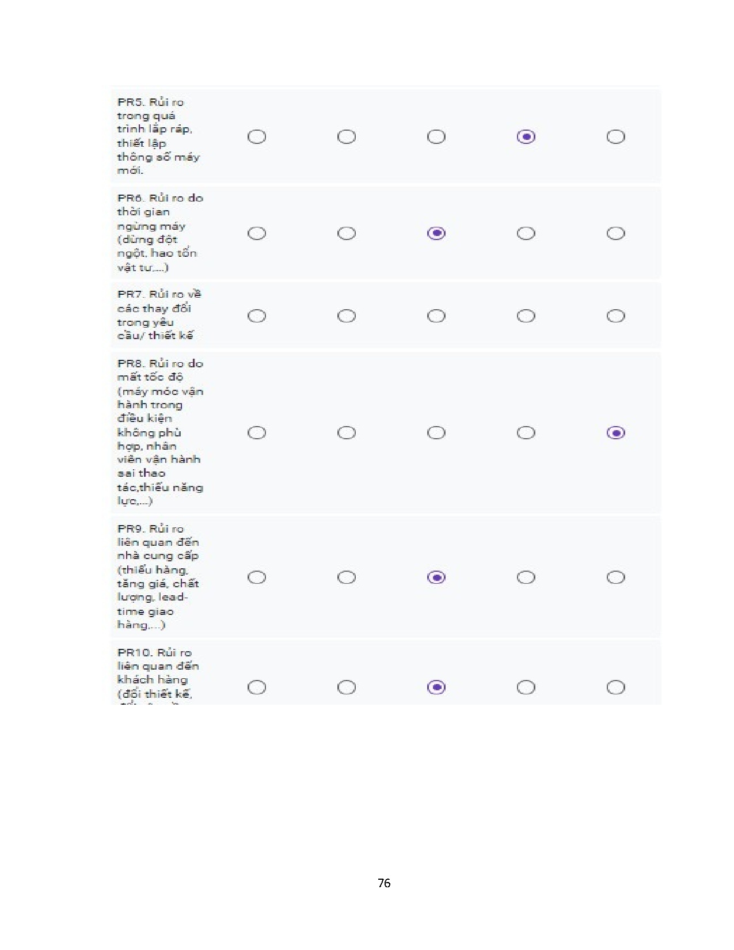Pick the second radio option for PR8

(347, 433)
